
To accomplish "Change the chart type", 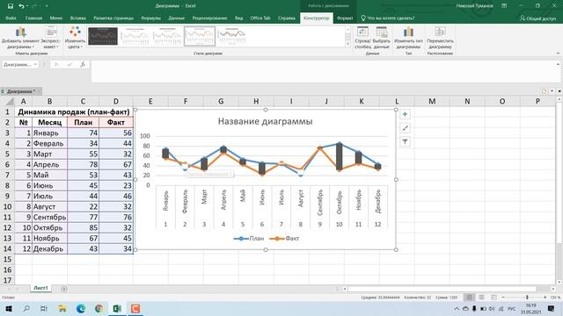I will click(x=408, y=38).
